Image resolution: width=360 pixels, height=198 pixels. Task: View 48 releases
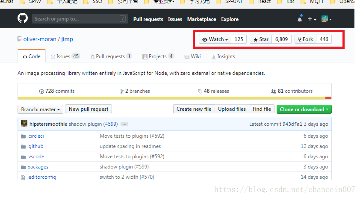213,91
